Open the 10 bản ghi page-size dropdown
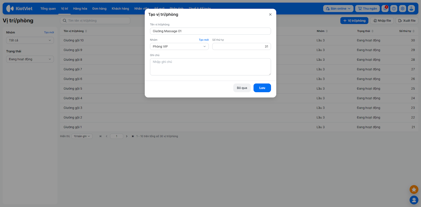 [82, 136]
